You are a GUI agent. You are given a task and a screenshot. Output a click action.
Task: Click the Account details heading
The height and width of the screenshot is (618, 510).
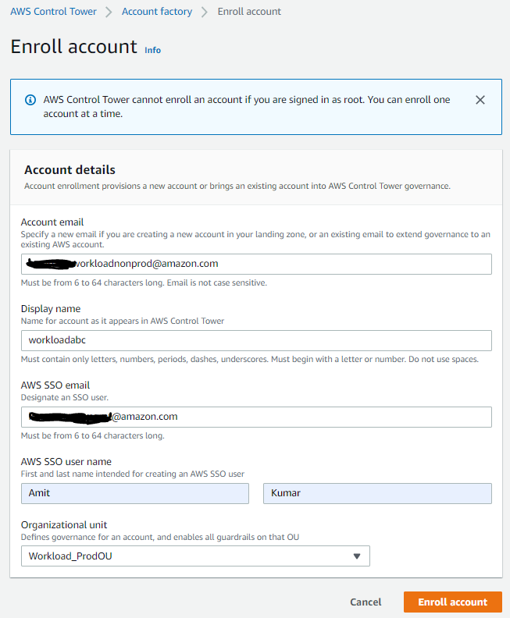[70, 170]
